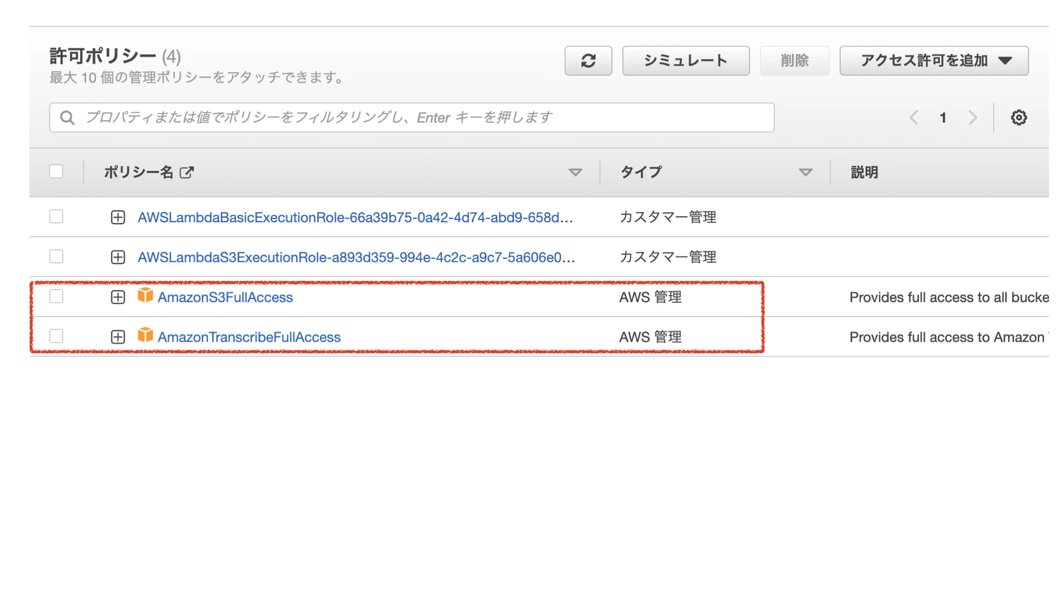This screenshot has height=597, width=1061.
Task: Sort by タイプ column arrow
Action: tap(806, 172)
